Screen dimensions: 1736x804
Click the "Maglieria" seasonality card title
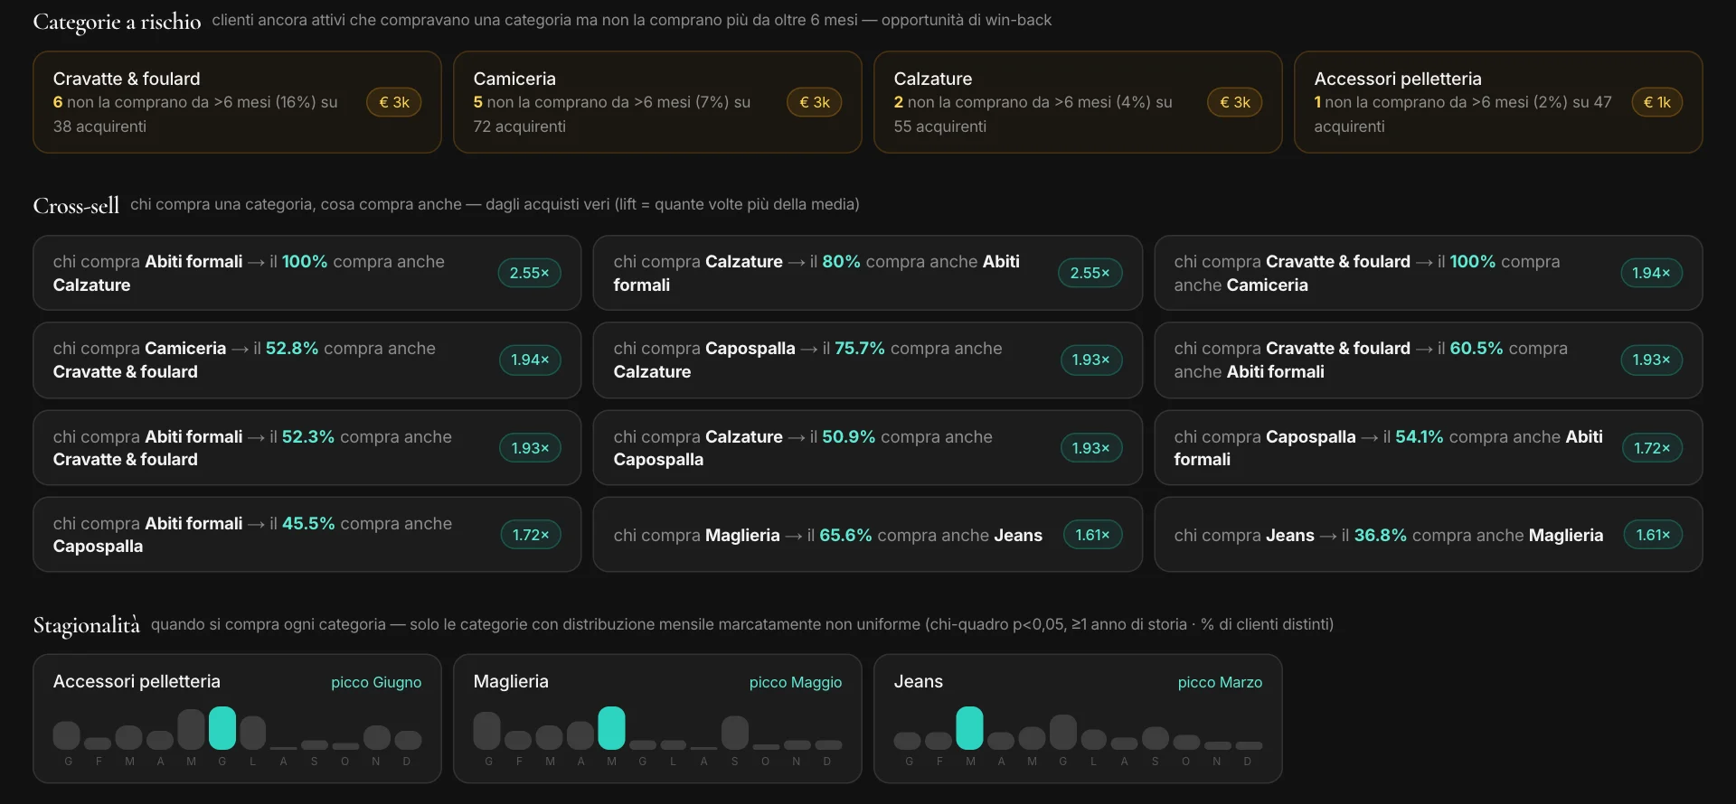pos(511,681)
